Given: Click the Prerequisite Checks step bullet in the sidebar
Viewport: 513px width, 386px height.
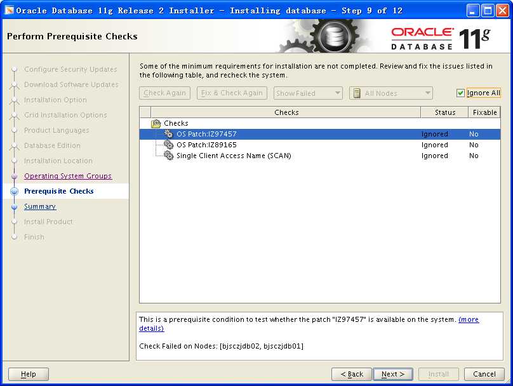Looking at the screenshot, I should click(x=14, y=191).
